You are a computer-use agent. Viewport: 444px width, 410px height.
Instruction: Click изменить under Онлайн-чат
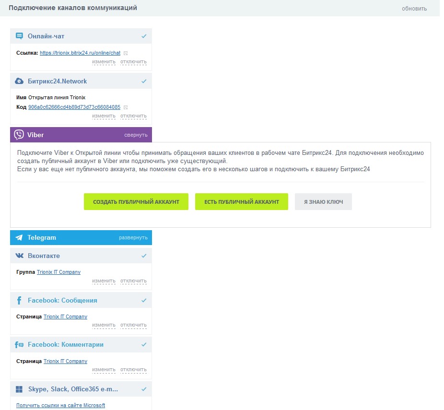click(x=104, y=62)
